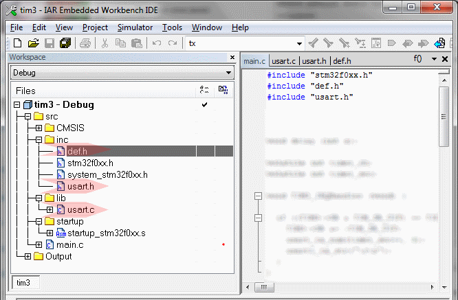This screenshot has width=458, height=300.
Task: Switch to the def.h editor tab
Action: coord(342,61)
